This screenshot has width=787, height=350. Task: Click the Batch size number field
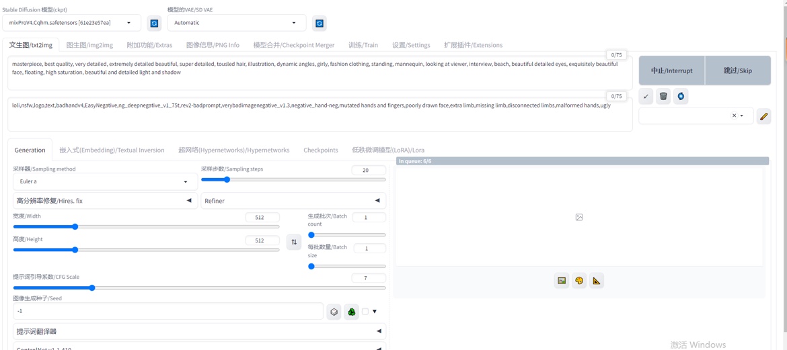(370, 249)
